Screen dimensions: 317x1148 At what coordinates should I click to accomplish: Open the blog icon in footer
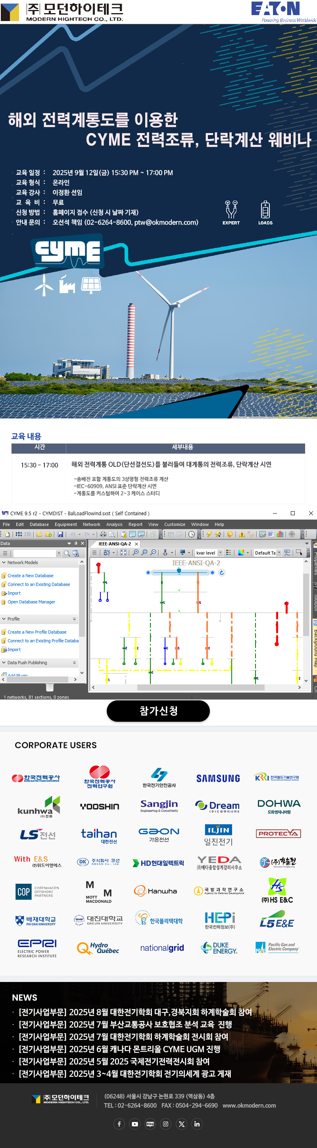point(150,1123)
